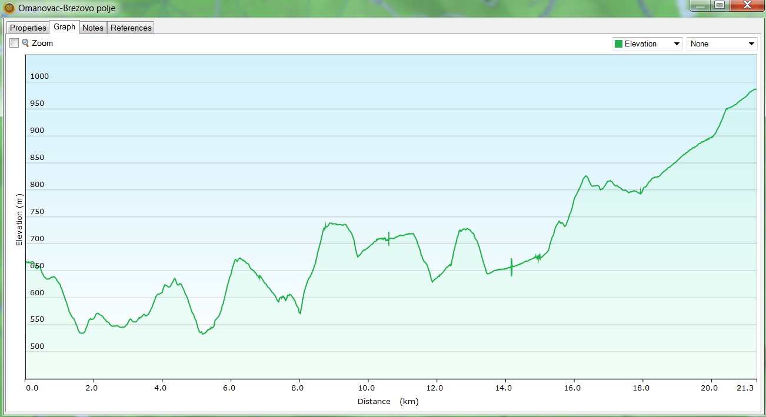Click the app icon in title bar
The height and width of the screenshot is (417, 766).
pos(9,8)
